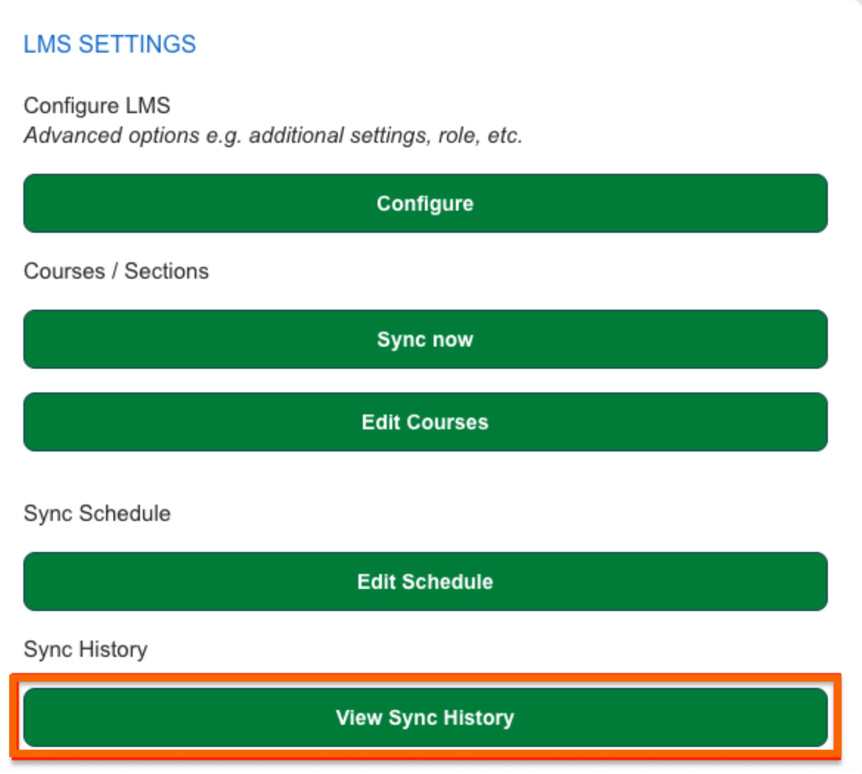Select the blue settings title text

click(x=109, y=44)
